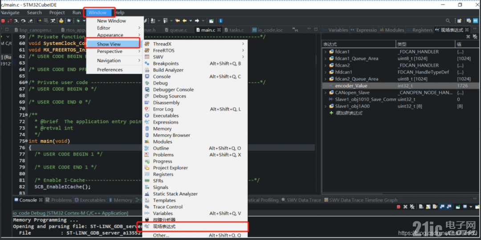Image resolution: width=481 pixels, height=240 pixels.
Task: Click the green Debug bug icon in toolbar
Action: 78,21
